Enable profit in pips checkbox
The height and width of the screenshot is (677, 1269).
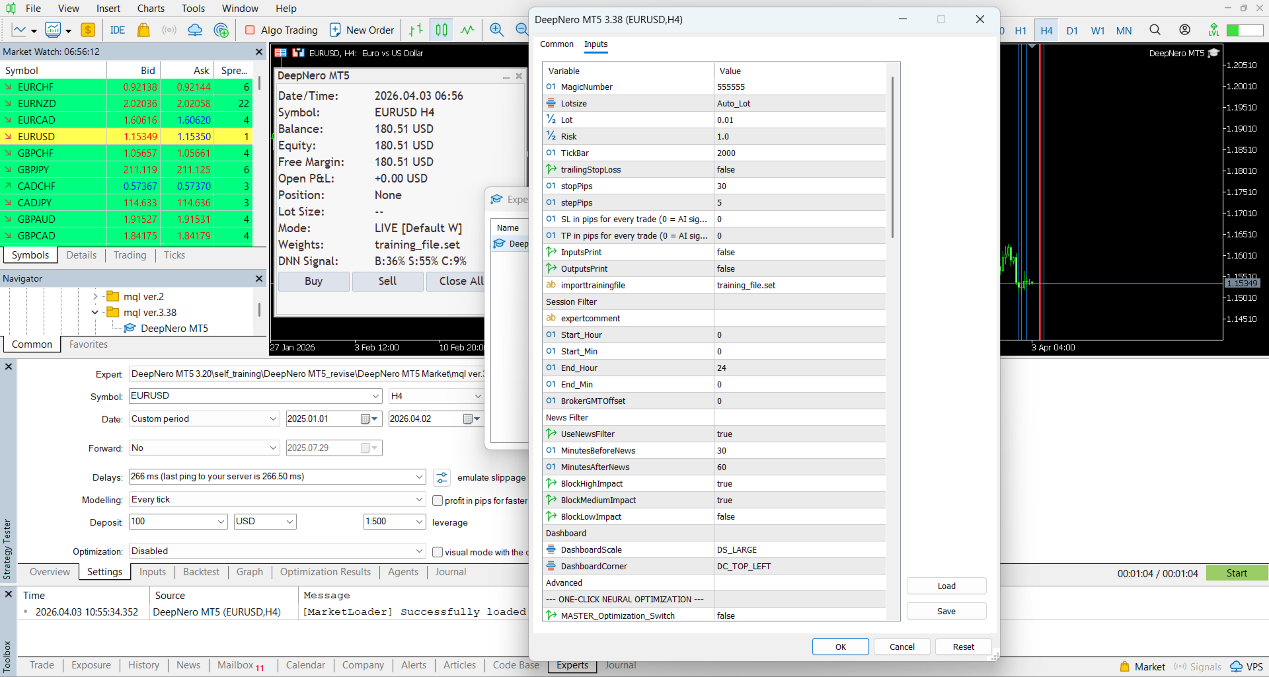(x=438, y=500)
